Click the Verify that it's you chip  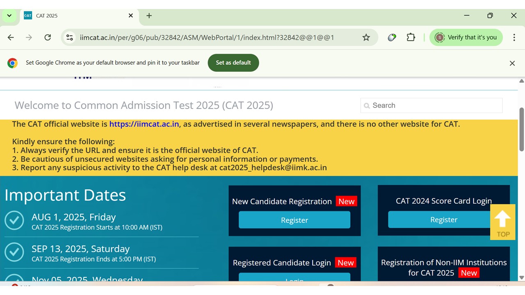pyautogui.click(x=466, y=37)
